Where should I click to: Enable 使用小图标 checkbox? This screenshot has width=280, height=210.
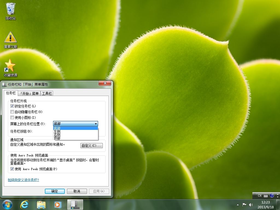(x=12, y=118)
